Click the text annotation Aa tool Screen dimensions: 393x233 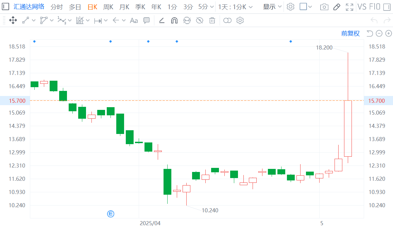[134, 21]
